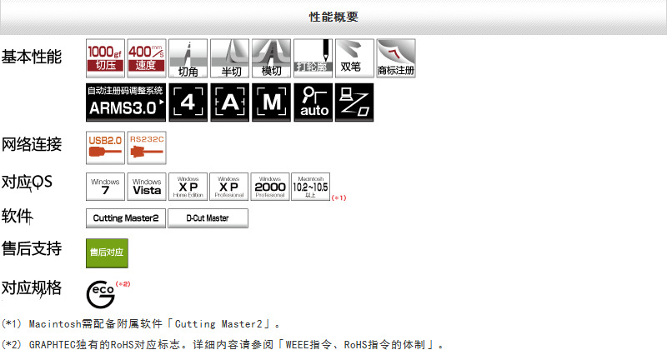Click the 对应OS section label
Image resolution: width=667 pixels, height=350 pixels.
tap(27, 182)
